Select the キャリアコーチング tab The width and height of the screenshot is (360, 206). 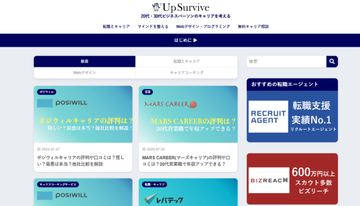[187, 73]
